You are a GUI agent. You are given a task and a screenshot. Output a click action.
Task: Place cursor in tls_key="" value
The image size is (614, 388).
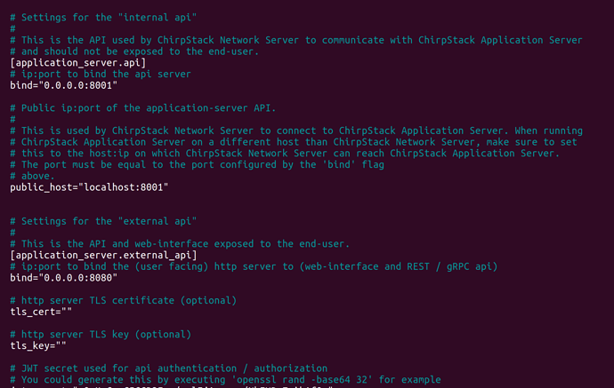pyautogui.click(x=38, y=345)
